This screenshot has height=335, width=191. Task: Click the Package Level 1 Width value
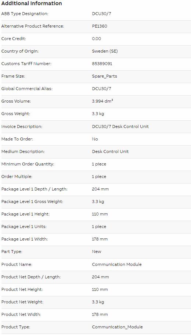(x=100, y=239)
